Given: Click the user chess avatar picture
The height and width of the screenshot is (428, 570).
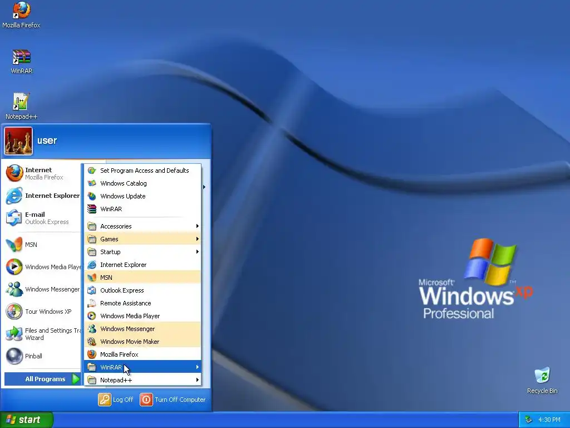Looking at the screenshot, I should (18, 141).
